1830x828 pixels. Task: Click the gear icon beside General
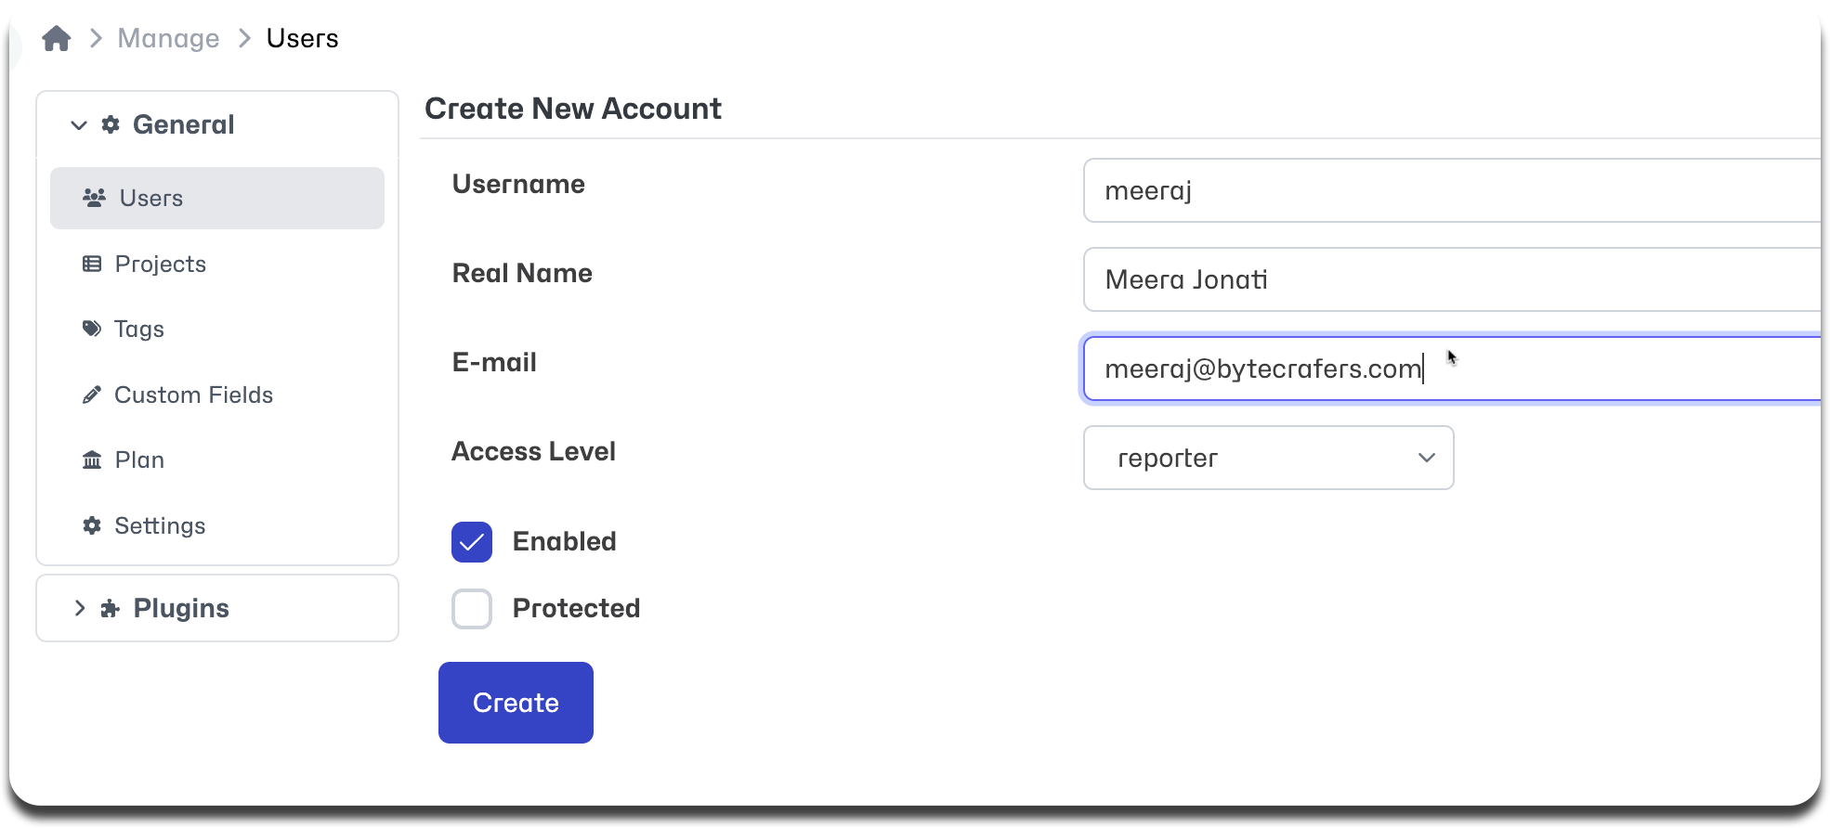click(x=111, y=124)
